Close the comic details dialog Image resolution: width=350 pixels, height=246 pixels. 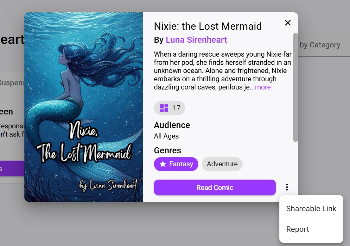(x=288, y=23)
